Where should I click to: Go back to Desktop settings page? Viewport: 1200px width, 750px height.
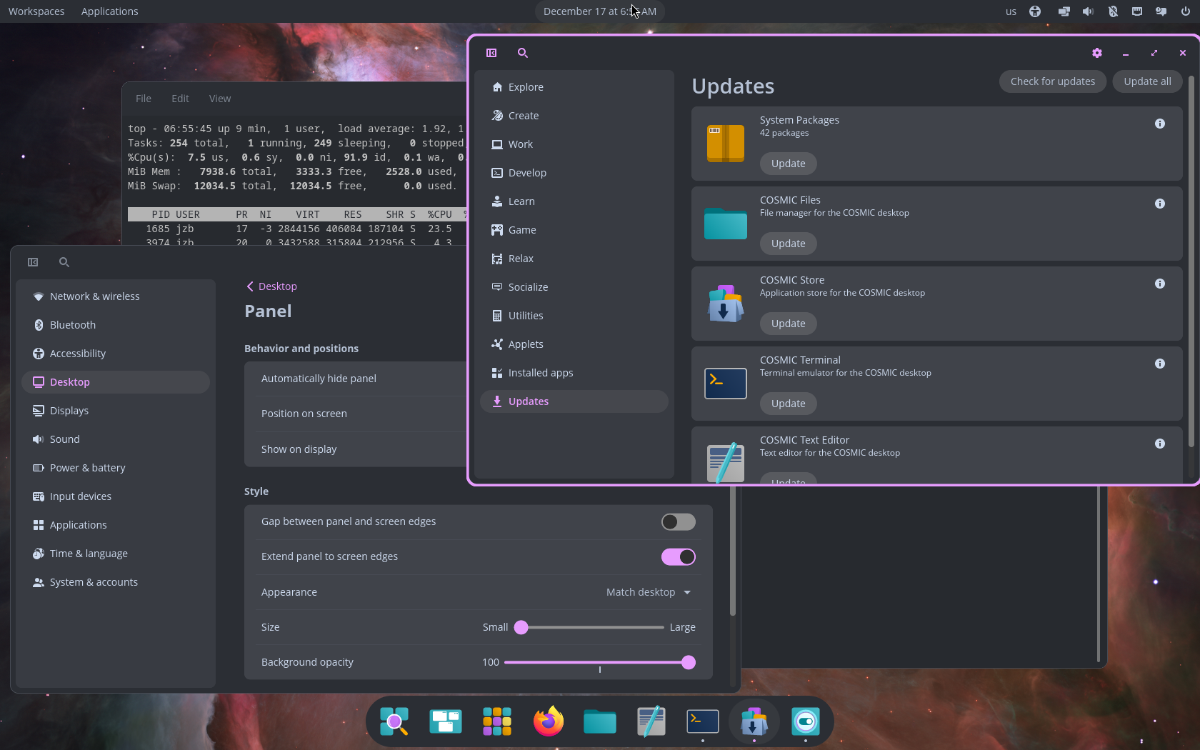[x=271, y=286]
